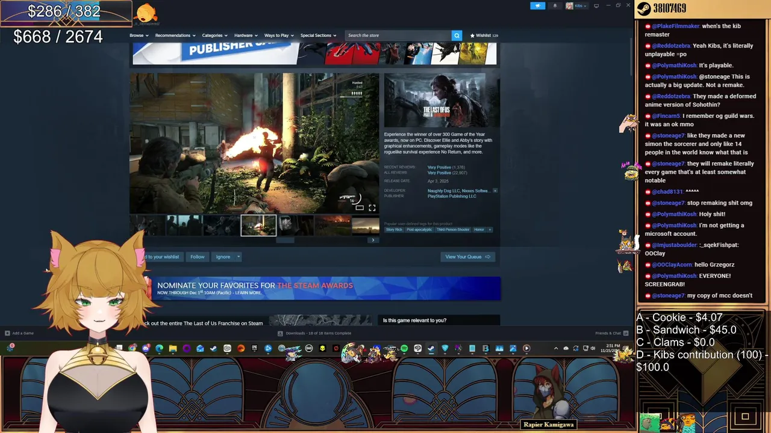
Task: Click the plus icon beside developer names
Action: (495, 191)
